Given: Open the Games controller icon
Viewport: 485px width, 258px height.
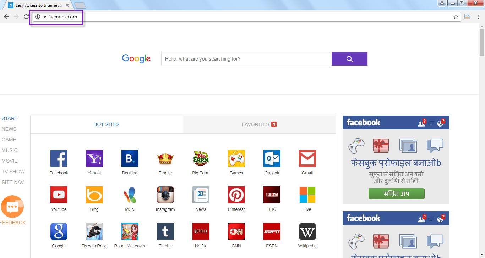Looking at the screenshot, I should 236,158.
